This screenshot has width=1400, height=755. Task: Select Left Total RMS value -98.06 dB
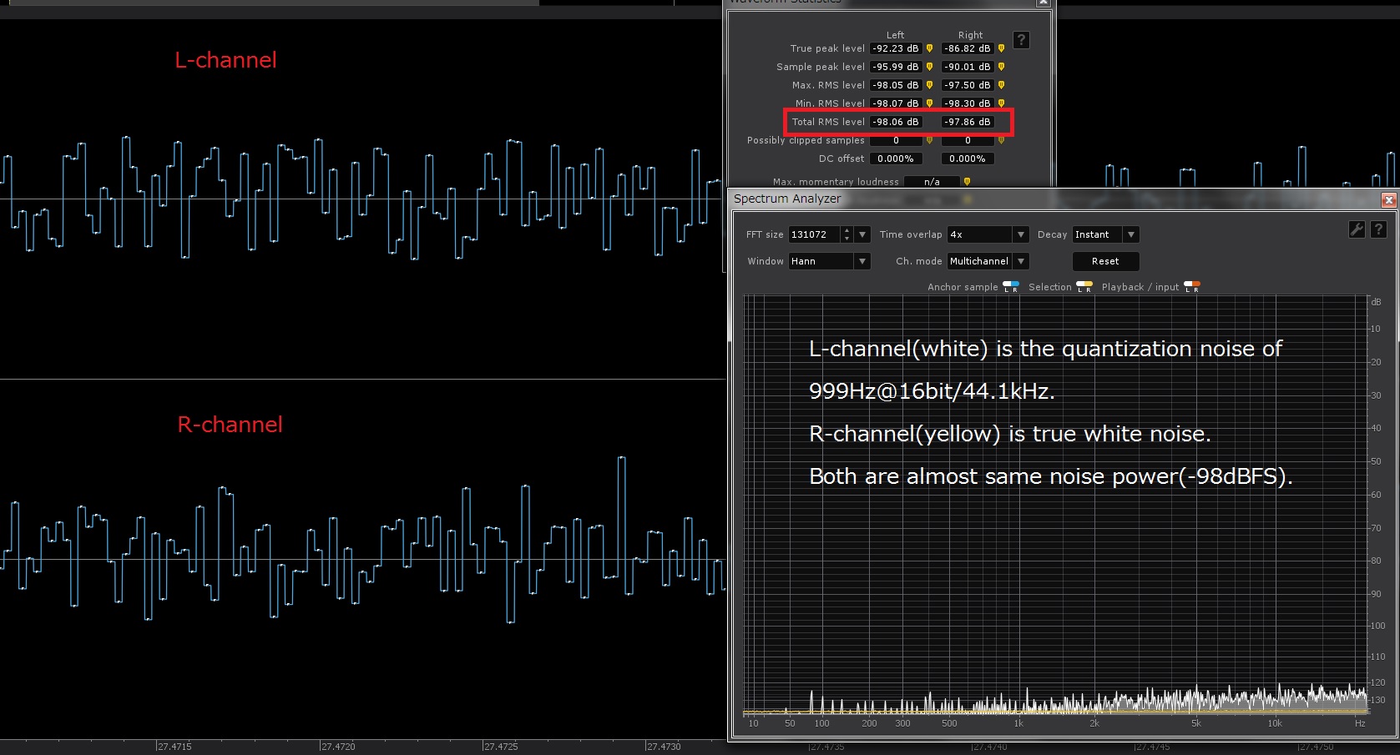pyautogui.click(x=896, y=122)
